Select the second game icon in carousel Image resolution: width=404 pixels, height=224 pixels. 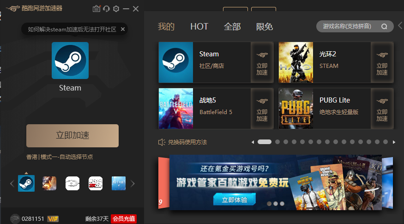tap(49, 183)
